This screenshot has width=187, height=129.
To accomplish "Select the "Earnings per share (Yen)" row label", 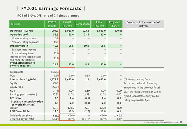I will [x=23, y=94].
